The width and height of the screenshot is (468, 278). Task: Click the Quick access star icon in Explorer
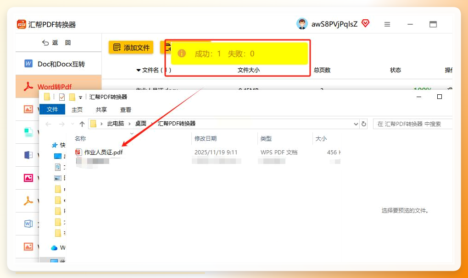pyautogui.click(x=55, y=145)
